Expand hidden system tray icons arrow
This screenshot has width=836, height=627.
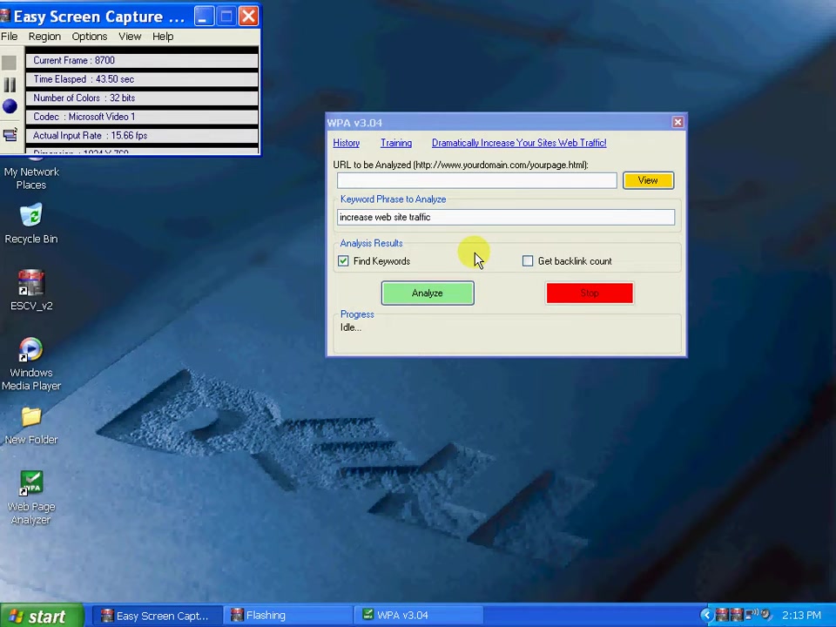tap(706, 616)
